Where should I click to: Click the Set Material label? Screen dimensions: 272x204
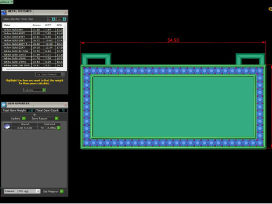pos(50,192)
